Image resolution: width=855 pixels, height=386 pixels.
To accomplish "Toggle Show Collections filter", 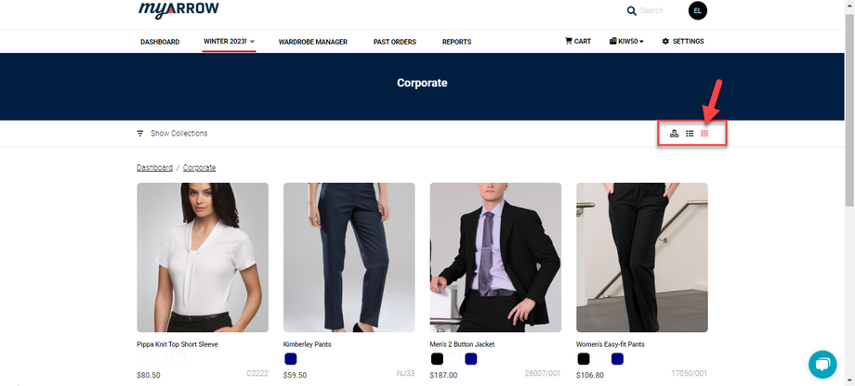I will coord(172,134).
